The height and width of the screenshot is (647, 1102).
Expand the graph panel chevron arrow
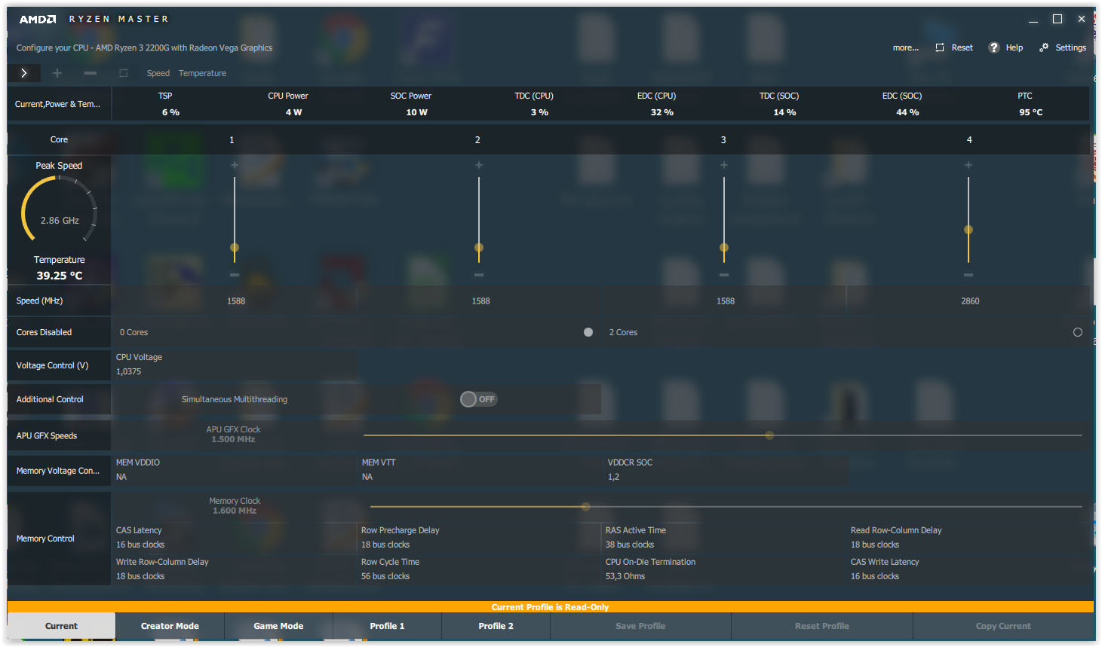point(24,73)
